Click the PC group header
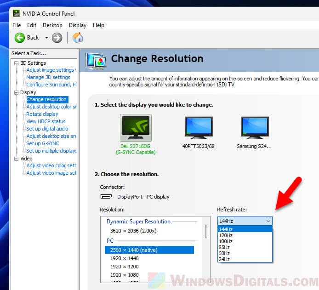 (x=110, y=240)
